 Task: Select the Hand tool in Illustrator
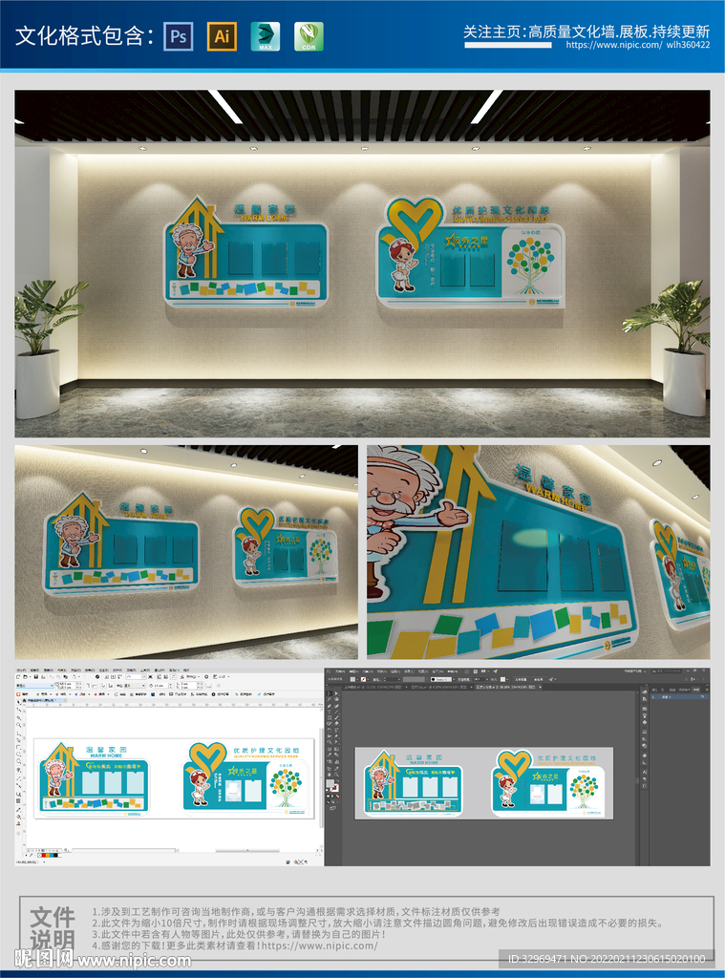click(x=330, y=775)
